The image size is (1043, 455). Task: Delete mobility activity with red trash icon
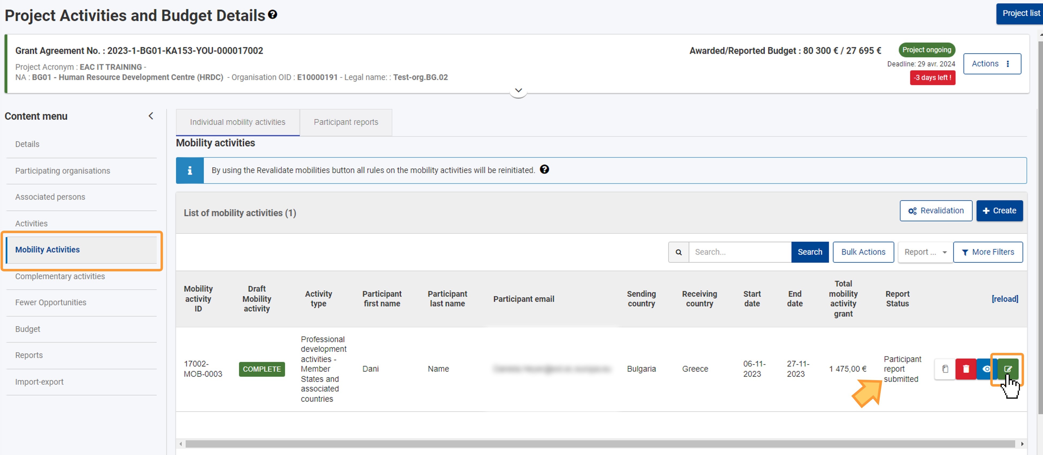click(x=966, y=369)
